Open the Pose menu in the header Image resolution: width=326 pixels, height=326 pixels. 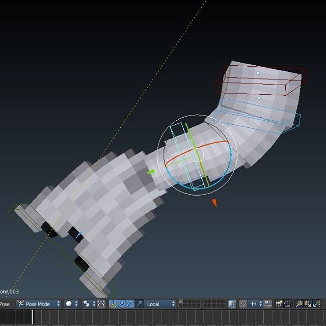click(5, 304)
